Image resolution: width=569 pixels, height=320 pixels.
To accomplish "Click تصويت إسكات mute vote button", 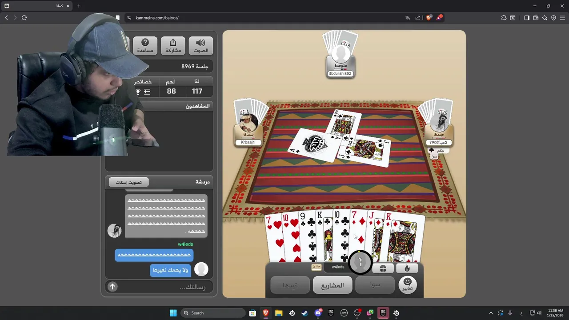I will point(129,182).
